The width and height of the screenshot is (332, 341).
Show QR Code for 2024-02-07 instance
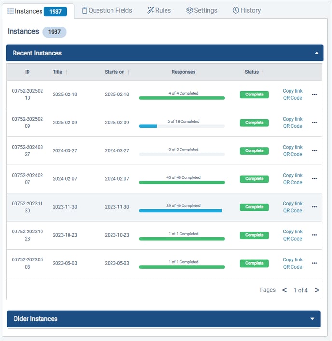pyautogui.click(x=292, y=182)
